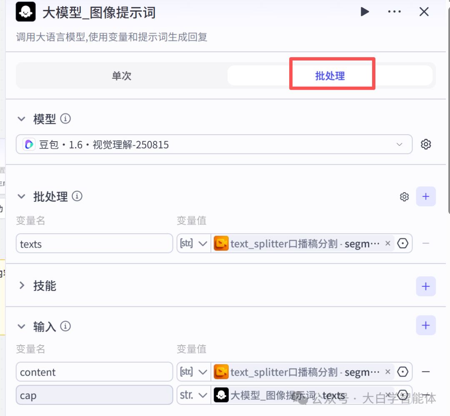Remove the content input row
The height and width of the screenshot is (416, 450).
coord(425,372)
